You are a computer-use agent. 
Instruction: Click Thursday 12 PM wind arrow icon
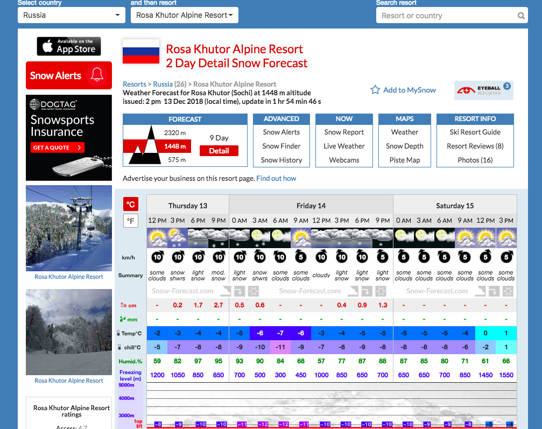click(157, 257)
